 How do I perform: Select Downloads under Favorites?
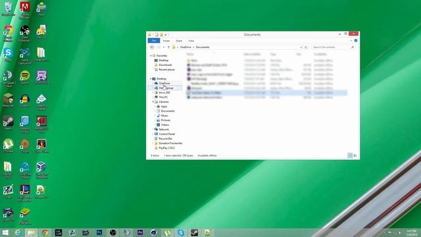163,65
